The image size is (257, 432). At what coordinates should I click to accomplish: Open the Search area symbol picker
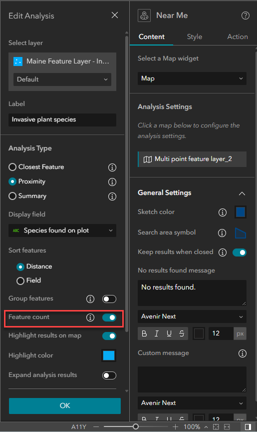(241, 233)
